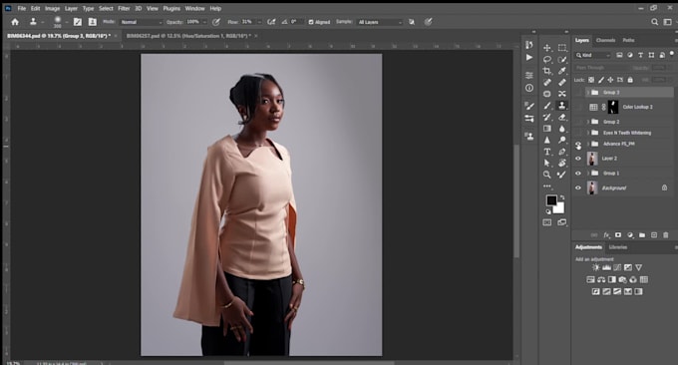Viewport: 678px width, 365px height.
Task: Click the Flow value field
Action: tap(247, 22)
